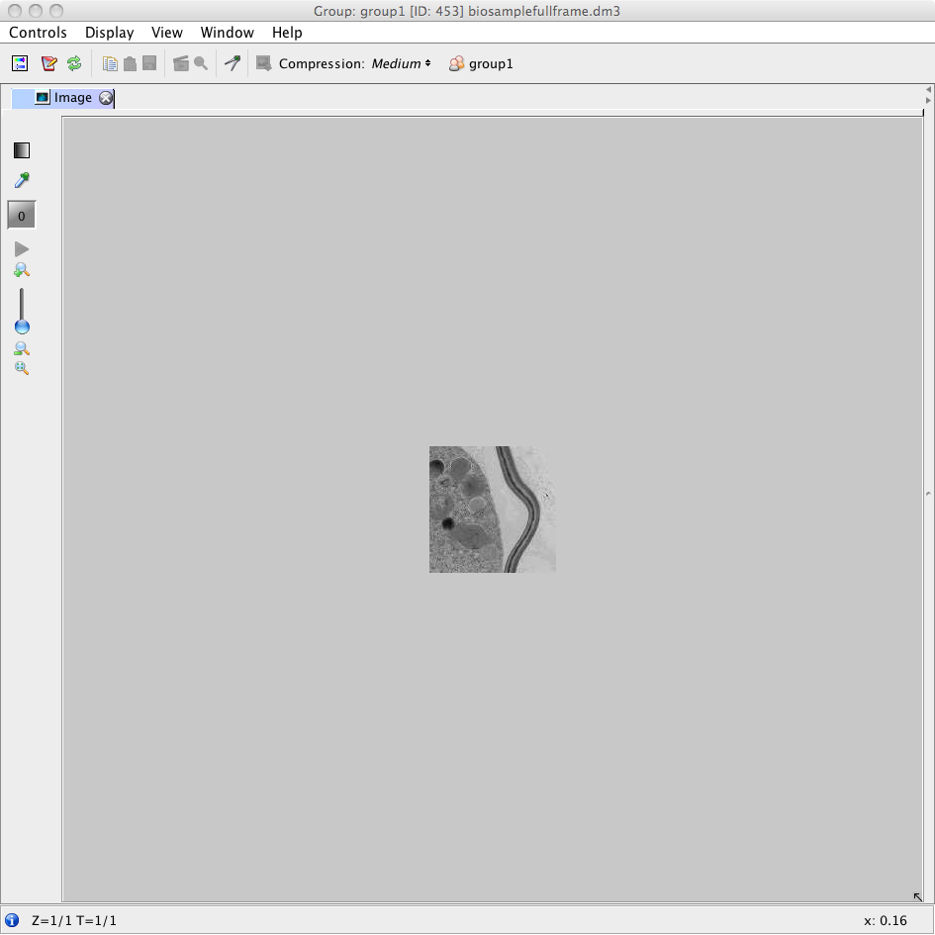Open the measurement tool compass icon

[x=233, y=63]
